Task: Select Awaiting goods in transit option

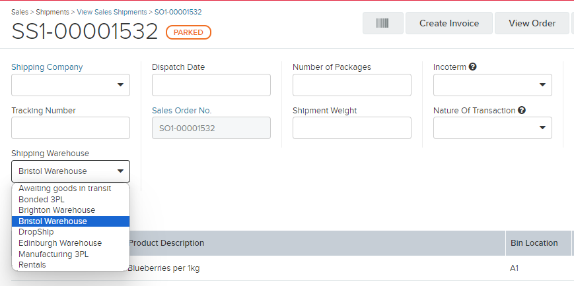Action: click(65, 188)
